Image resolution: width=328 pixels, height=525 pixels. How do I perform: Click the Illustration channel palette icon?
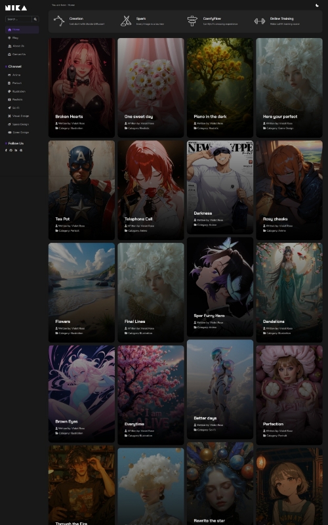click(9, 91)
